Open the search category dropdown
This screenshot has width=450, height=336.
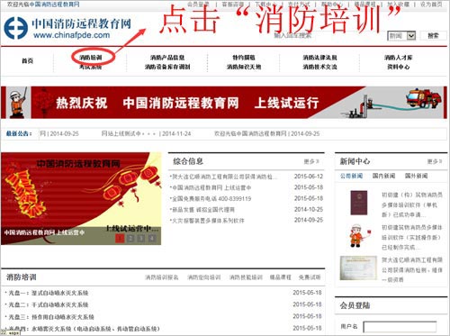click(401, 36)
